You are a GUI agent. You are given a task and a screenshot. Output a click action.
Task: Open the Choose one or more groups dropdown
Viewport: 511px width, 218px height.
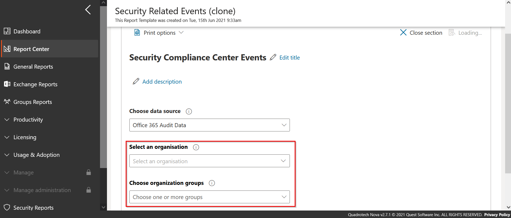pos(209,197)
